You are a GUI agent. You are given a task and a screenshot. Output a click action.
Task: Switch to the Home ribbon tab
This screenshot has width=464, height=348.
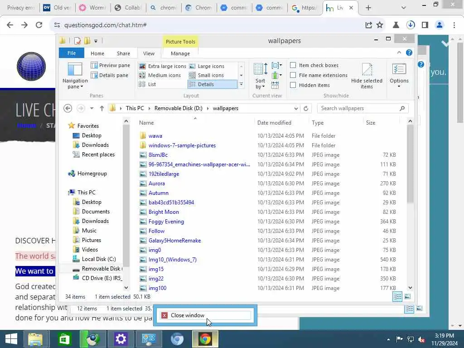pos(97,53)
